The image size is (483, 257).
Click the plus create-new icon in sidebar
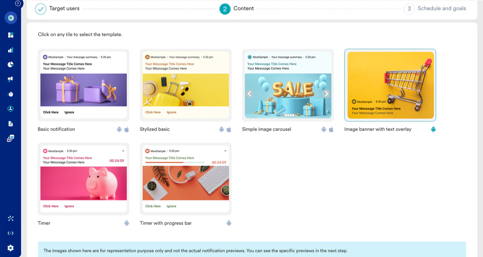(x=11, y=18)
